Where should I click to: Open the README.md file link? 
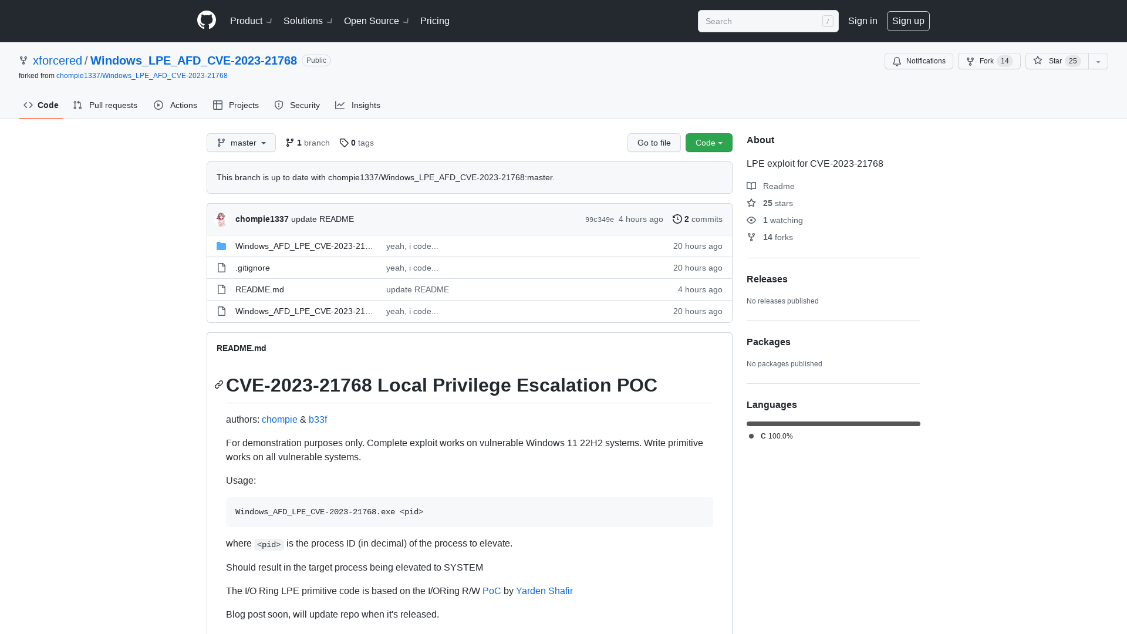click(259, 289)
